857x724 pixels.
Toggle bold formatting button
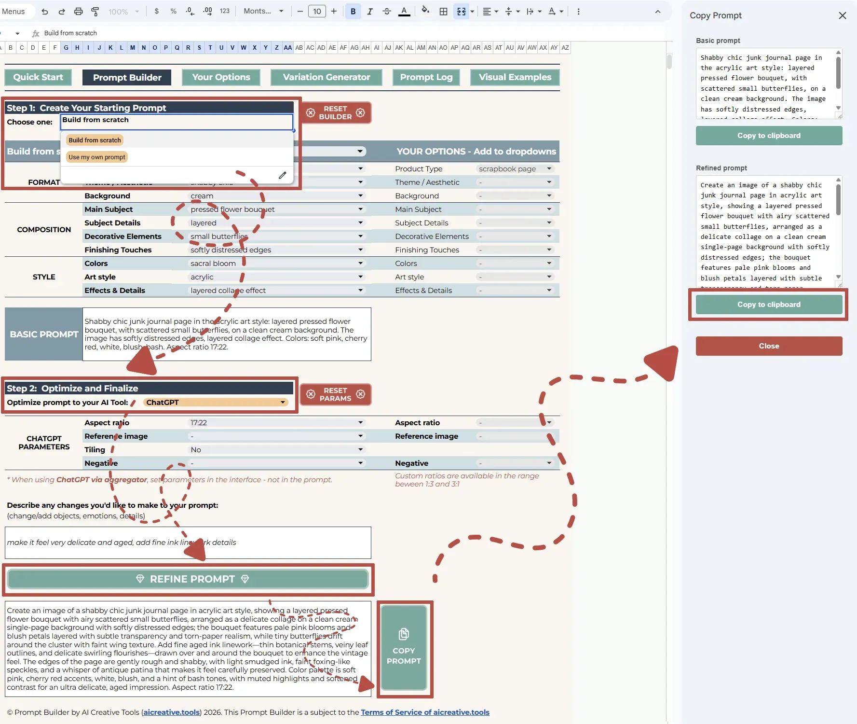pyautogui.click(x=353, y=12)
